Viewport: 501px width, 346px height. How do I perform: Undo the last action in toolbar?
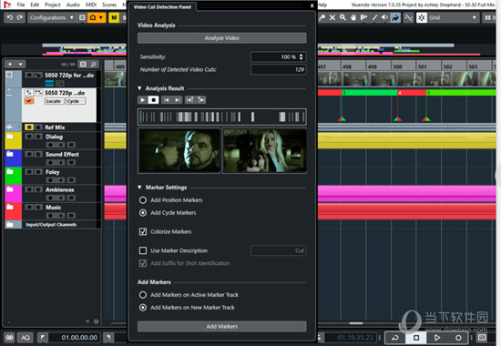pos(10,17)
